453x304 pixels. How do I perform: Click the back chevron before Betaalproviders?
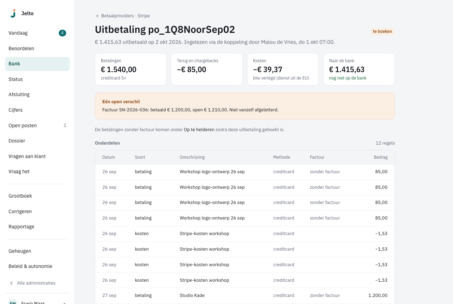tap(97, 16)
